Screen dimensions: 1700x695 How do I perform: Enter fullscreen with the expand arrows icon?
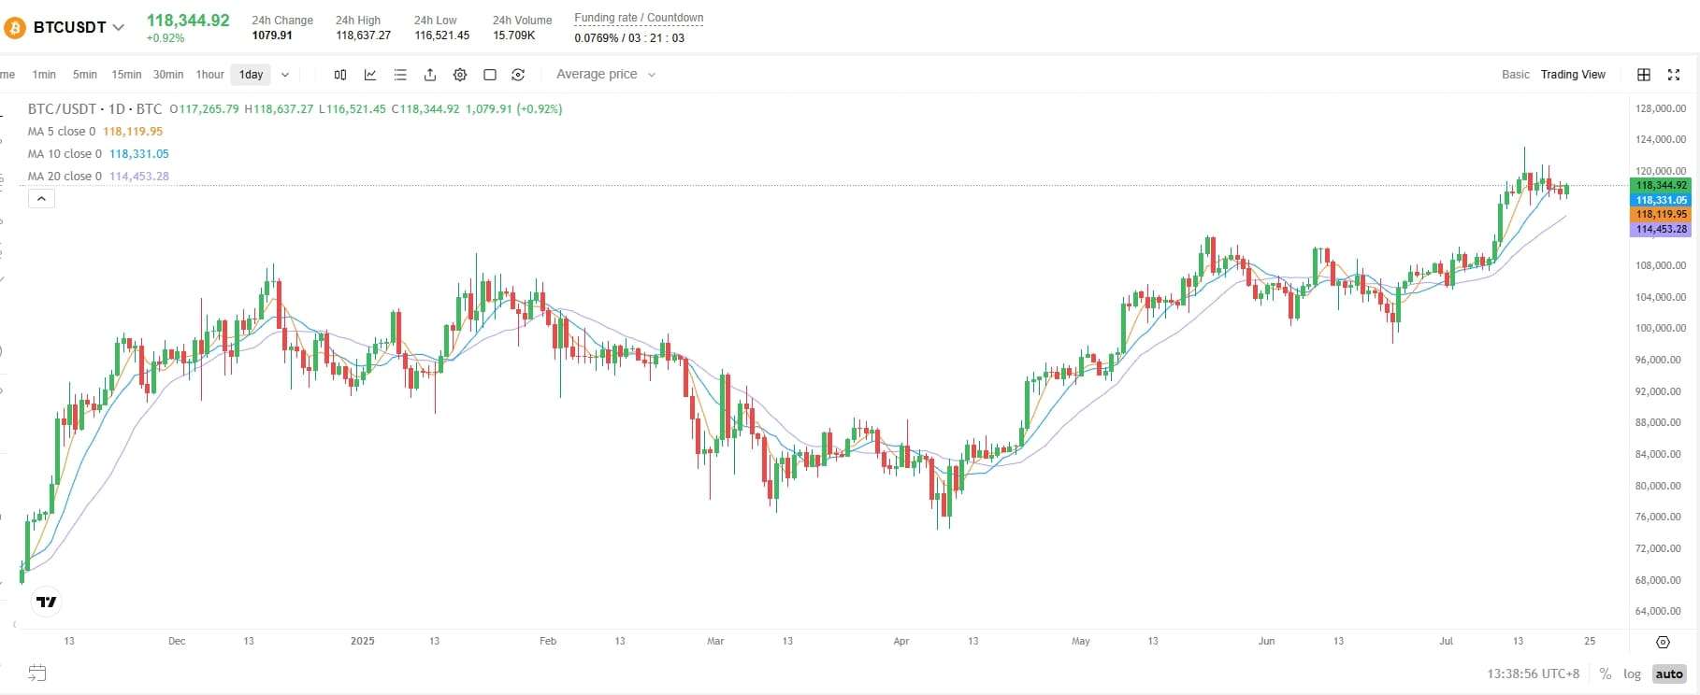1674,75
